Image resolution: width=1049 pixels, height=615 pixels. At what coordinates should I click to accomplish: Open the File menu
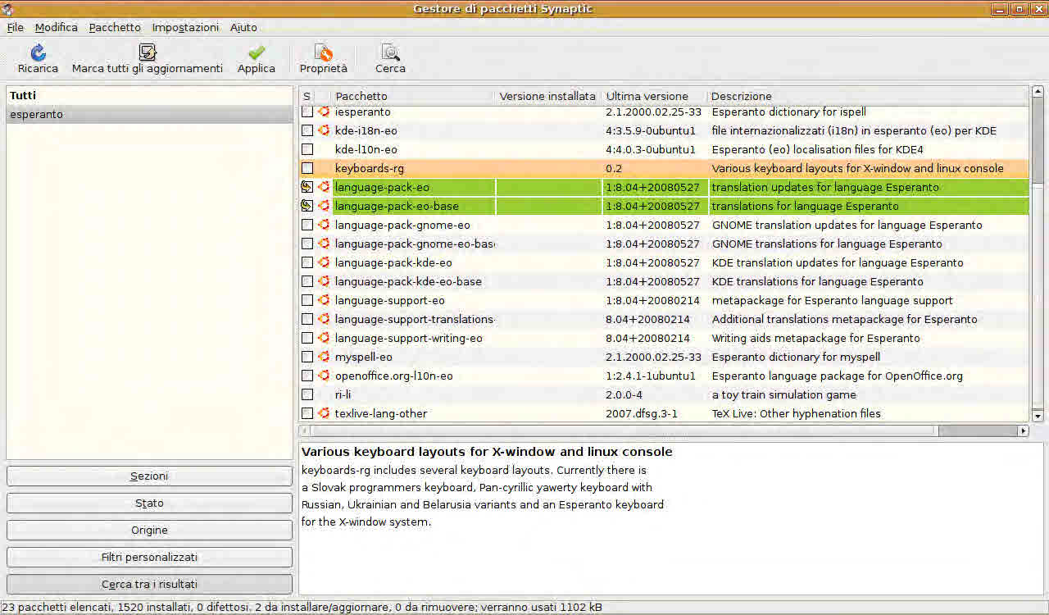pyautogui.click(x=15, y=27)
